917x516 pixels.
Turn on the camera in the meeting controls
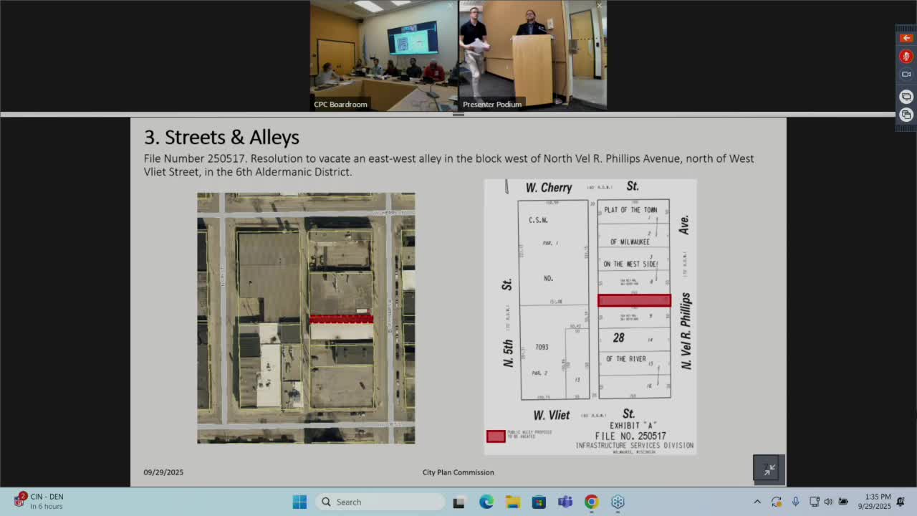pyautogui.click(x=906, y=74)
